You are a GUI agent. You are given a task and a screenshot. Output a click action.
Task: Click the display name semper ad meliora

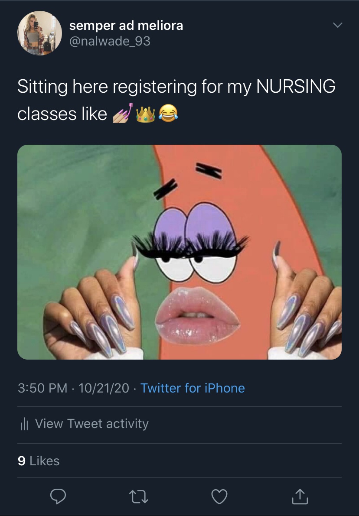pos(126,25)
